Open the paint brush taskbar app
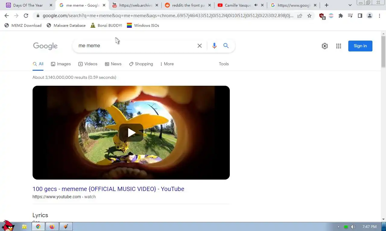The width and height of the screenshot is (386, 231). click(66, 227)
